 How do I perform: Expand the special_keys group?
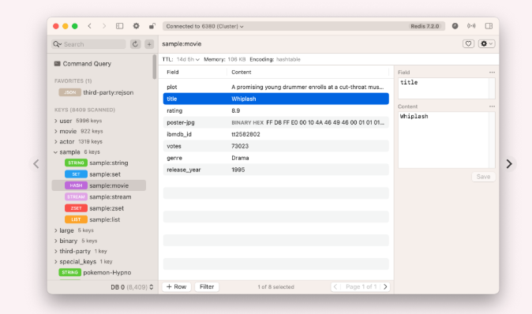point(55,262)
